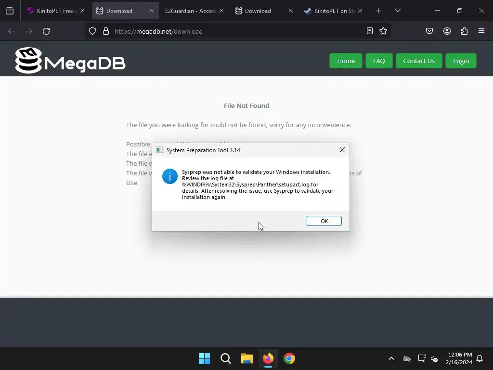Open the notifications bell
493x370 pixels.
pos(480,358)
